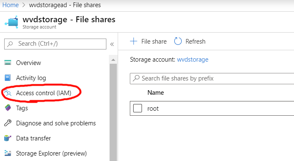Click the circular Refresh arrow icon
294x161 pixels.
pos(178,41)
